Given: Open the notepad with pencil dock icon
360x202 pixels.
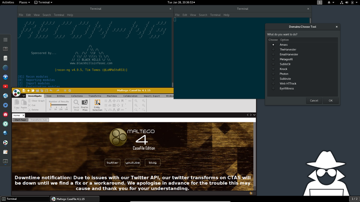Looking at the screenshot, I should tap(6, 152).
